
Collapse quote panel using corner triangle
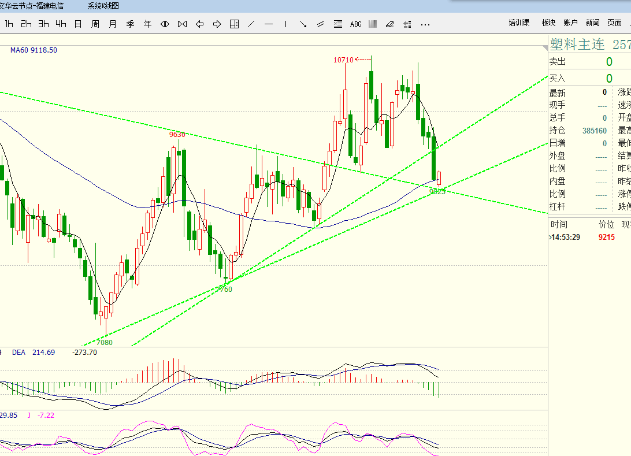(545, 47)
